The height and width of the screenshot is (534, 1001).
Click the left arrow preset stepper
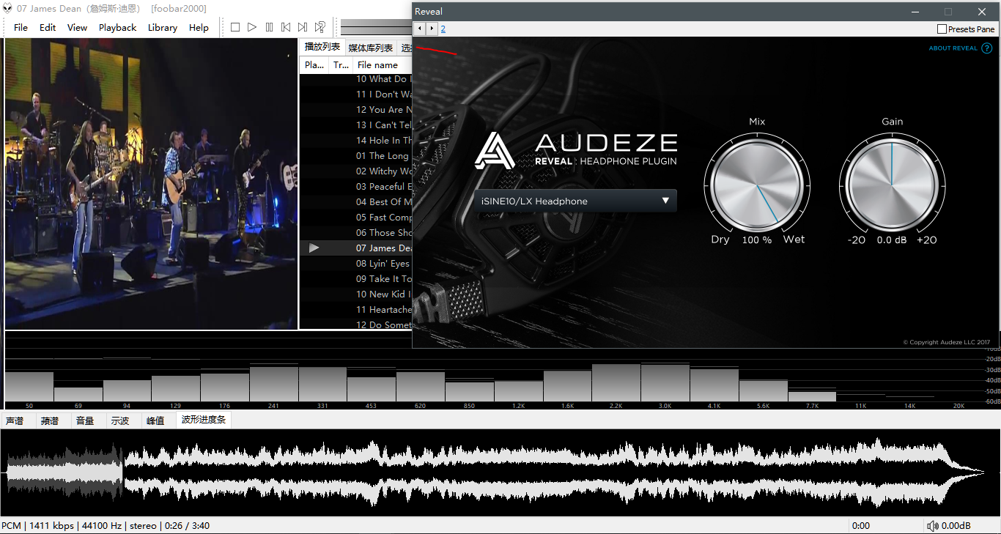[x=420, y=29]
